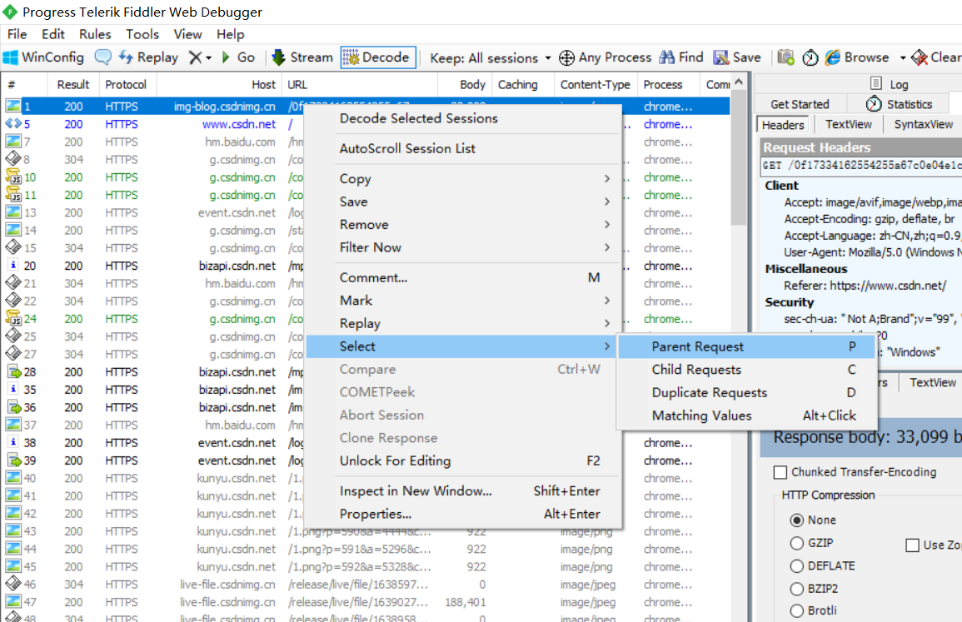The width and height of the screenshot is (962, 622).
Task: Select BZIP2 compression radio button
Action: [x=797, y=589]
